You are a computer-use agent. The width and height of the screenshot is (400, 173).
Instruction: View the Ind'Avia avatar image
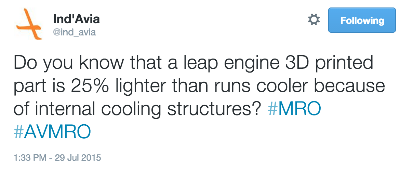click(29, 23)
